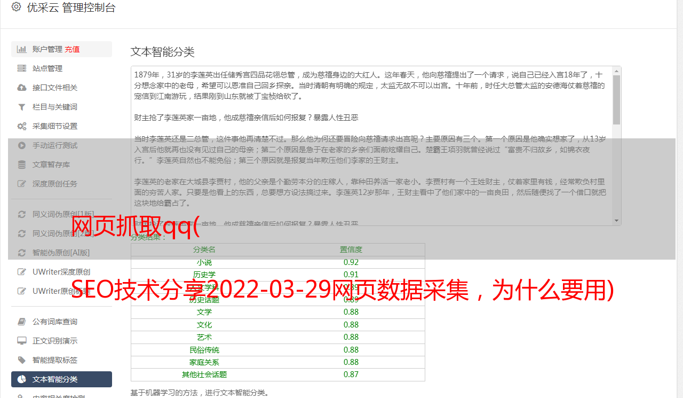Click the play icon next to 手动运行测试
This screenshot has height=398, width=683.
click(x=22, y=145)
